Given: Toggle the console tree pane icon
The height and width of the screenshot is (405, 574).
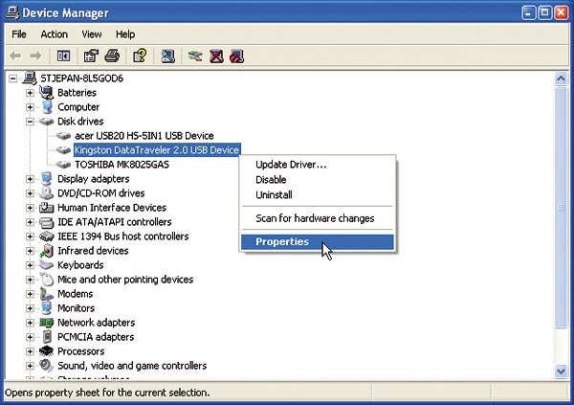Looking at the screenshot, I should [63, 56].
